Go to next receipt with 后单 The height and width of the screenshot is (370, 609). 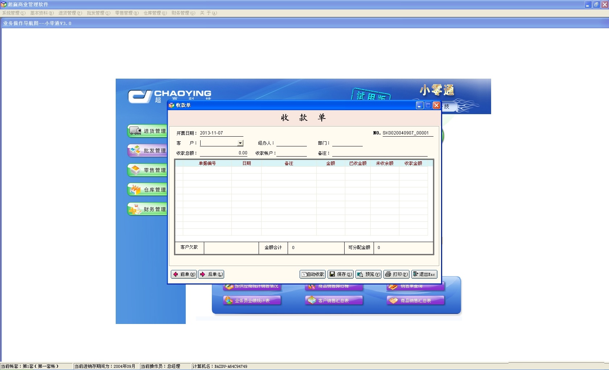click(211, 274)
